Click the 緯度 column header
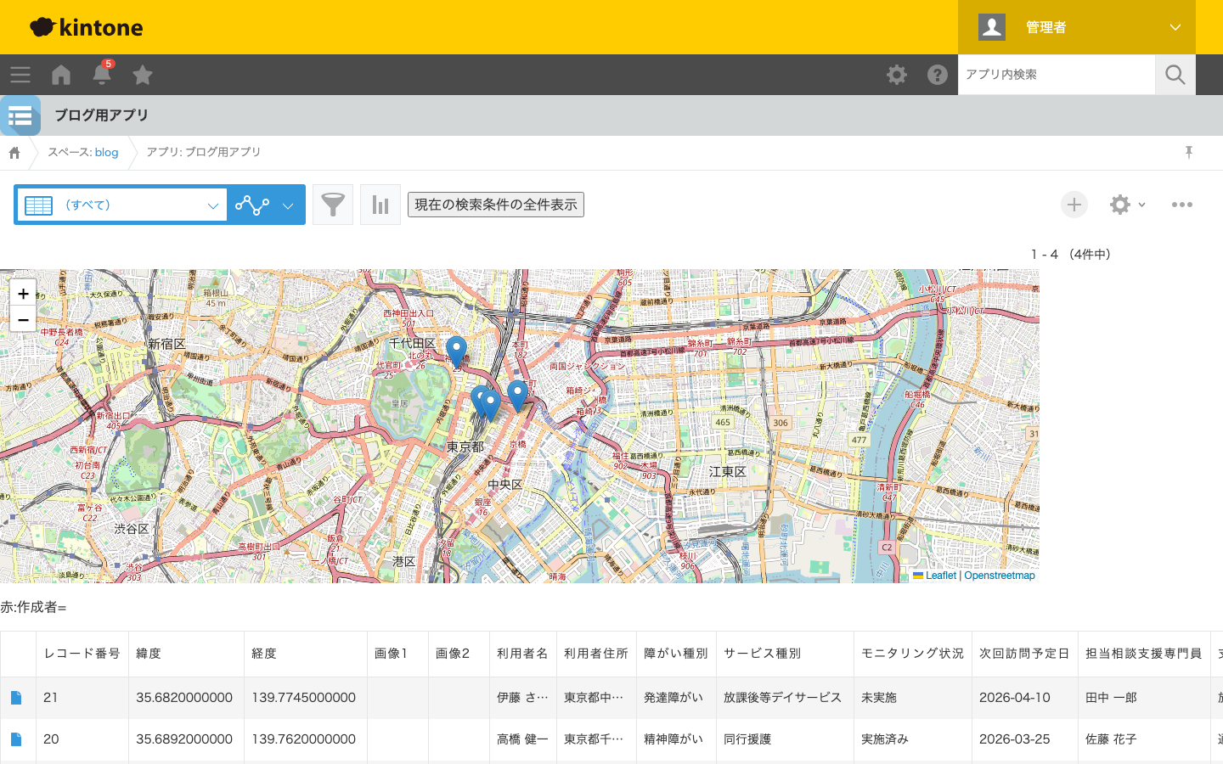 pos(186,654)
